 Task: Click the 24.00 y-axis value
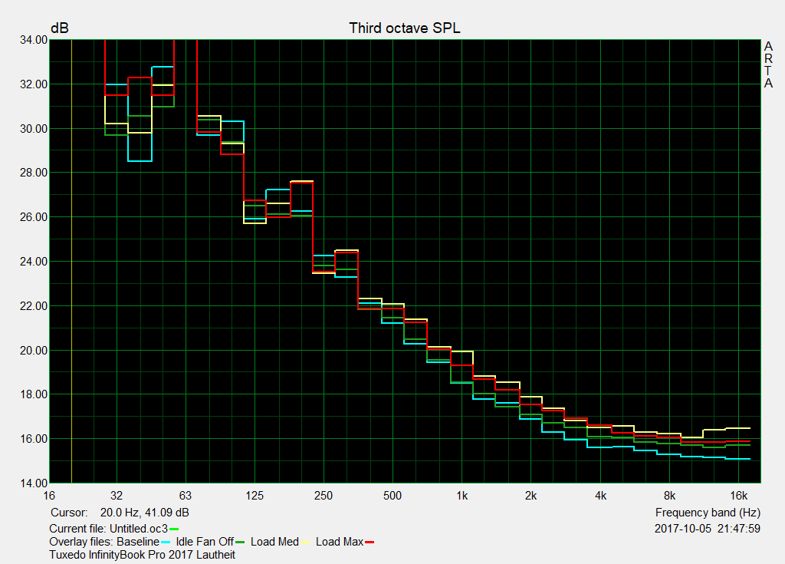point(34,262)
